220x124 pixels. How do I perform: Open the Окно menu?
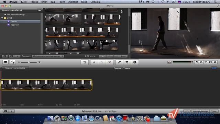pos(84,2)
